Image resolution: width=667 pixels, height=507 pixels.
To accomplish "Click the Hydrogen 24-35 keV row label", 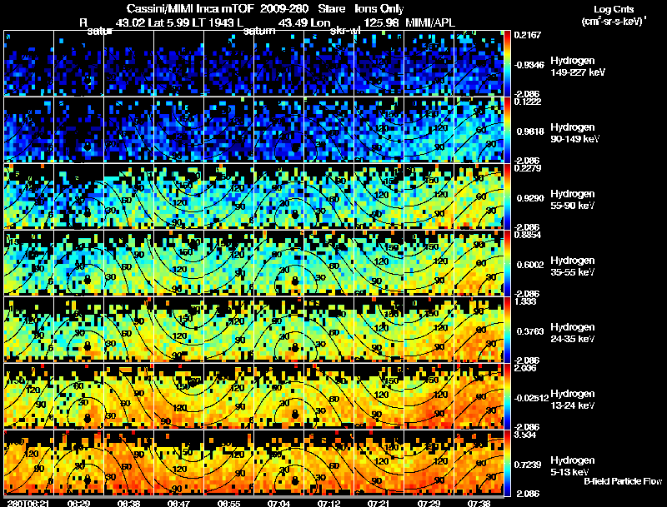I will pos(573,333).
